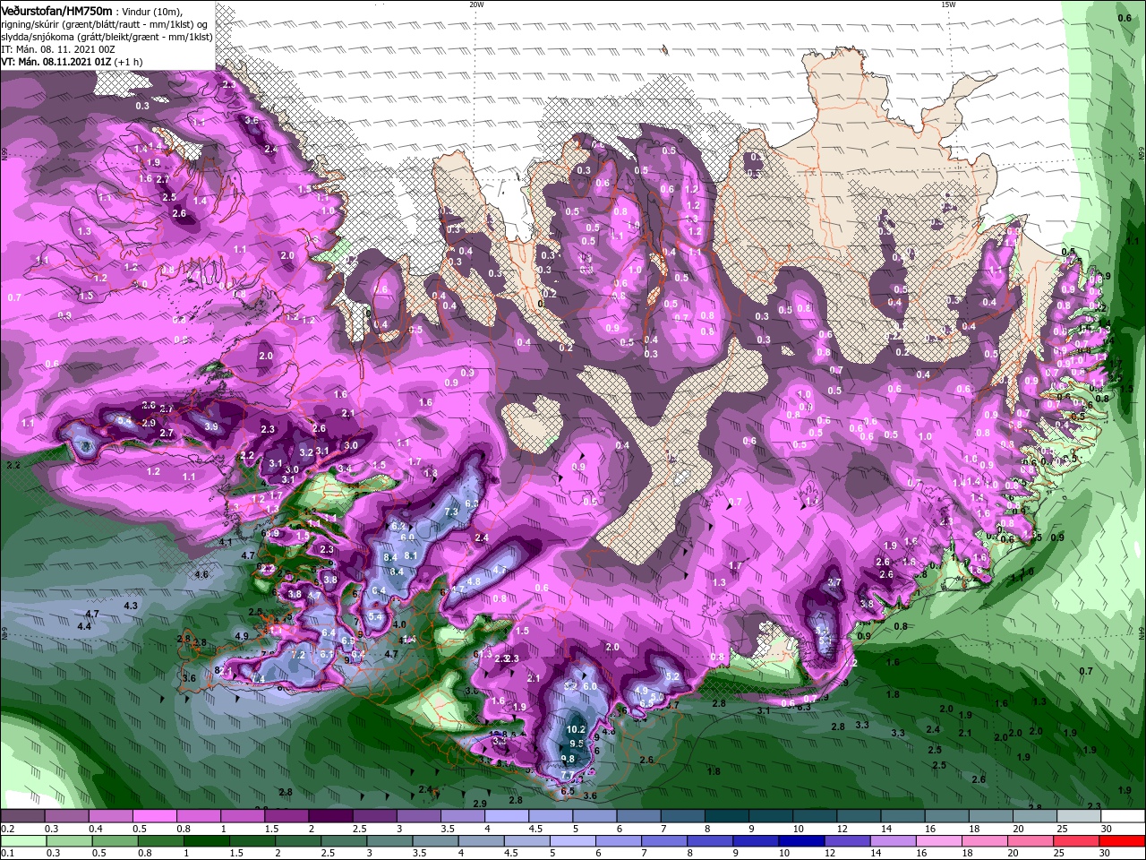
Task: Select the bright red 30 swatch in the lower legend
Action: (x=1122, y=841)
